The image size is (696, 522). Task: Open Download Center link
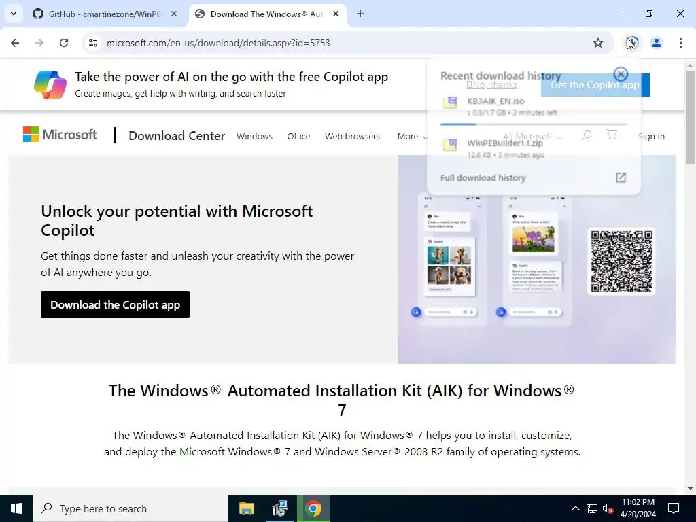[177, 136]
